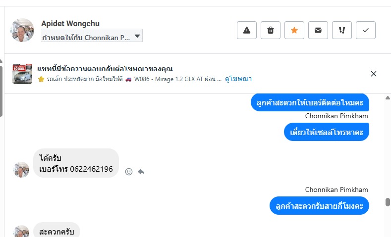The width and height of the screenshot is (391, 237).
Task: Click the warning triangle spam icon
Action: (247, 30)
